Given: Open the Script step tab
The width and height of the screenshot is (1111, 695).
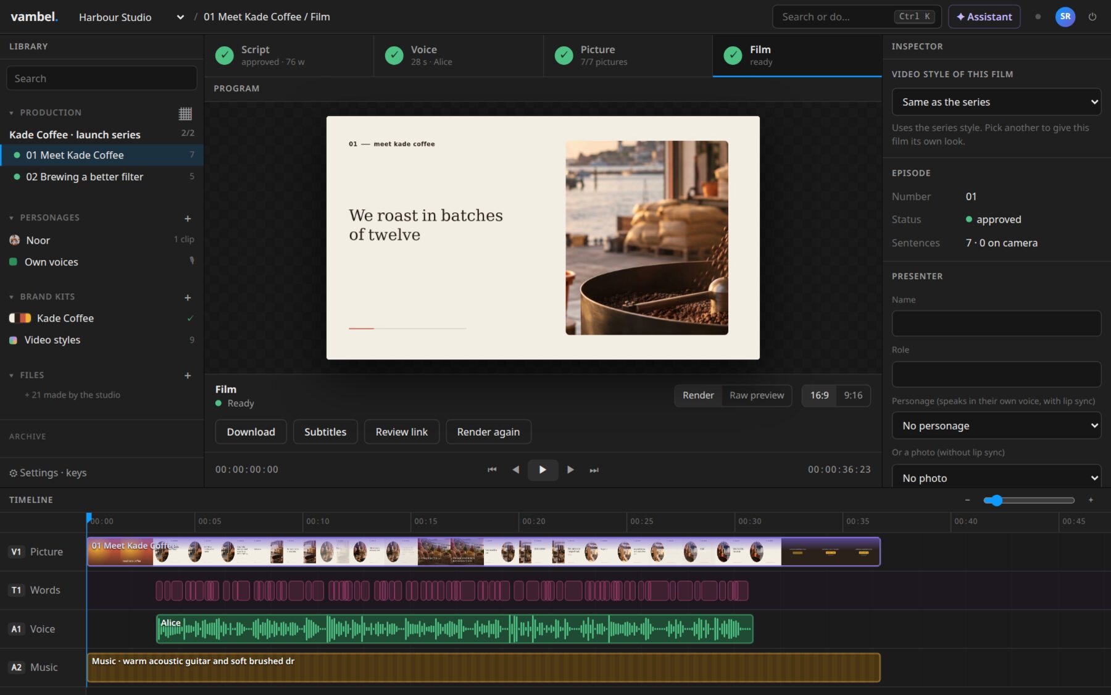Looking at the screenshot, I should [x=289, y=56].
